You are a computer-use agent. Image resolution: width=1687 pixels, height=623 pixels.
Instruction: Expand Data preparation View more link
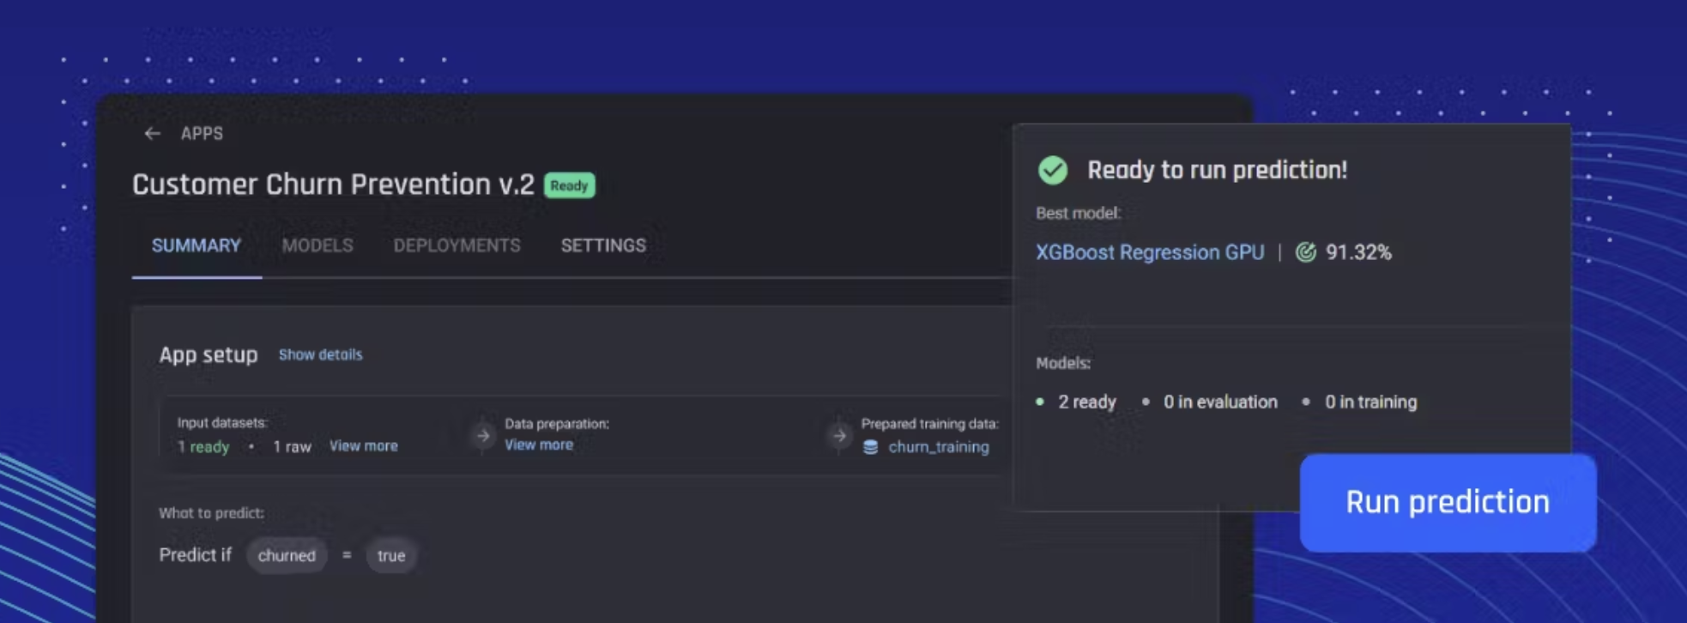(x=539, y=445)
